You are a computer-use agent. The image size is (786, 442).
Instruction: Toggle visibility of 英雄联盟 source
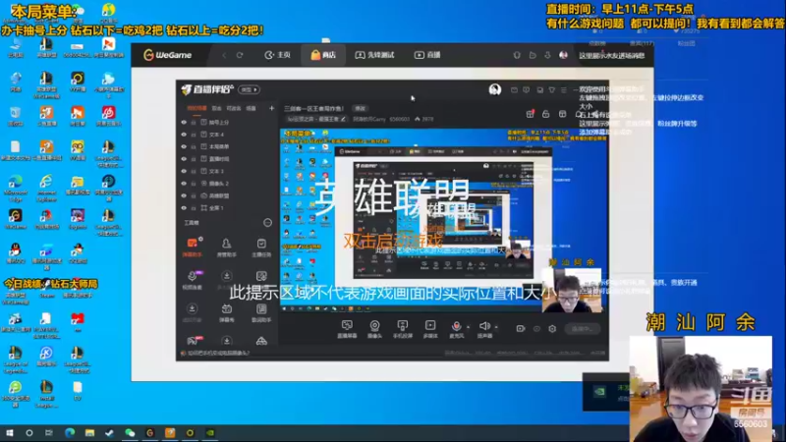coord(184,195)
